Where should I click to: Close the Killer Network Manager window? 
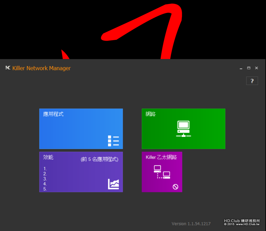[257, 68]
